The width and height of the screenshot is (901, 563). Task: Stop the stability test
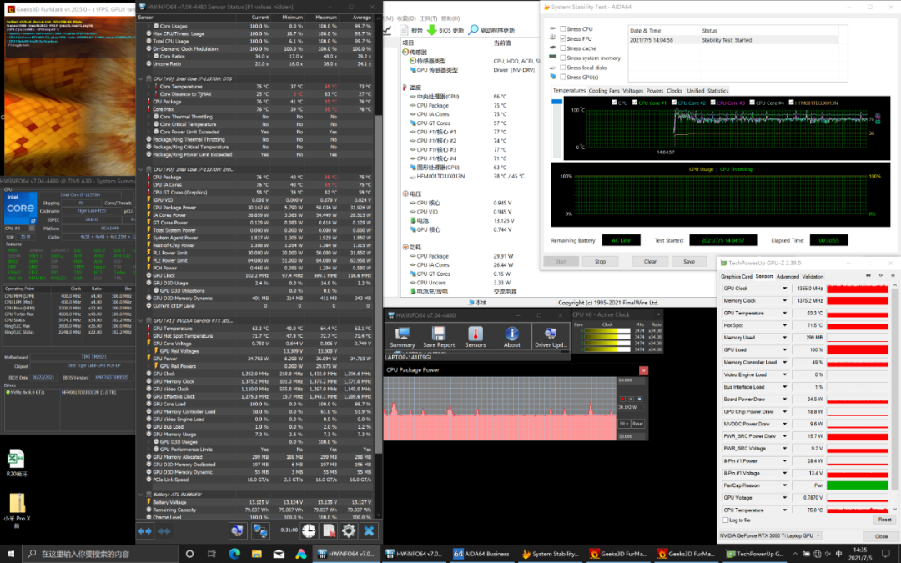pyautogui.click(x=600, y=261)
